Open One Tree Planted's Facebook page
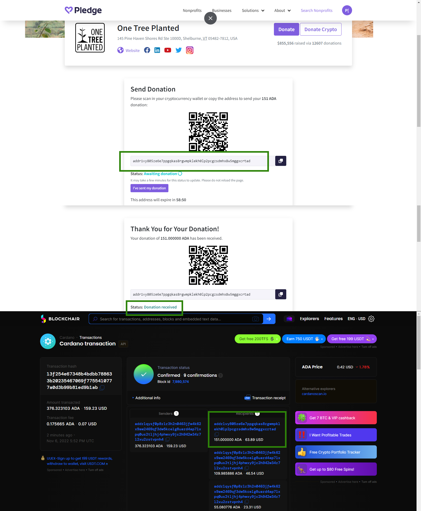This screenshot has height=511, width=421. point(147,50)
